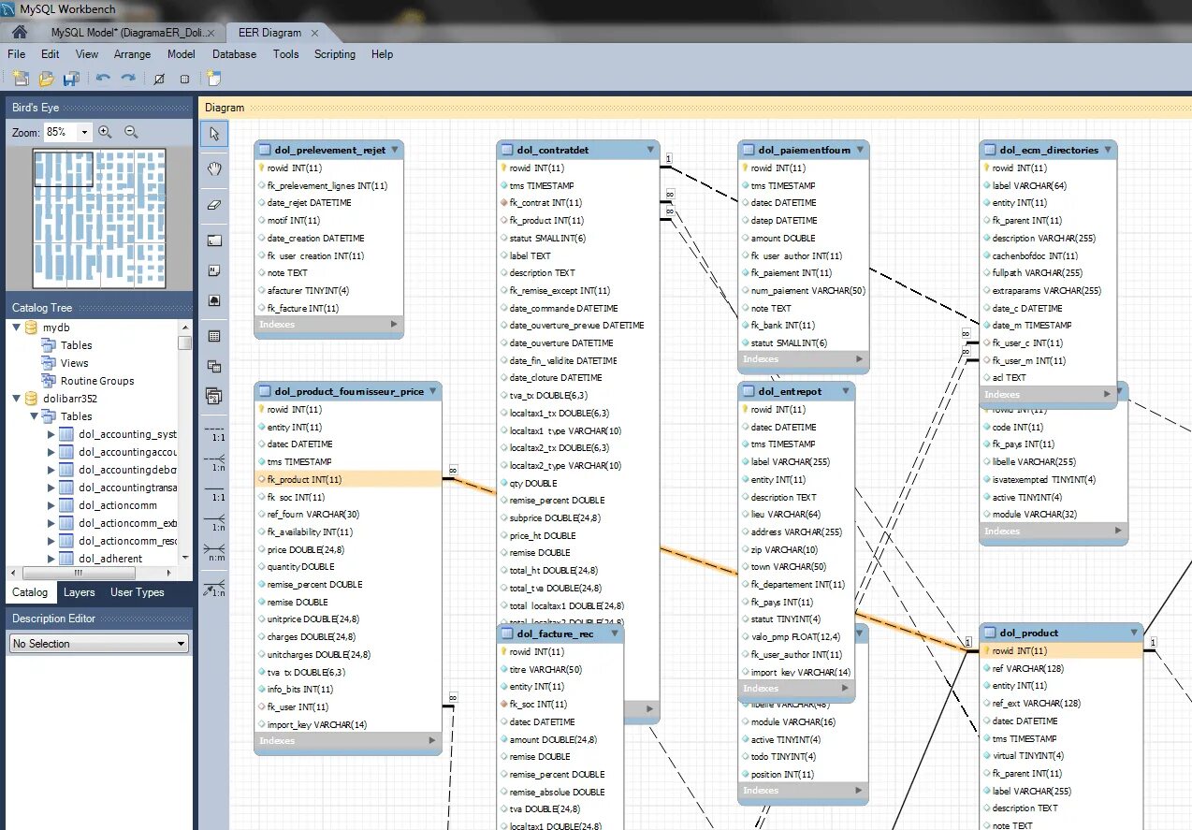This screenshot has height=830, width=1192.
Task: Toggle the diagram grid display
Action: tap(159, 79)
